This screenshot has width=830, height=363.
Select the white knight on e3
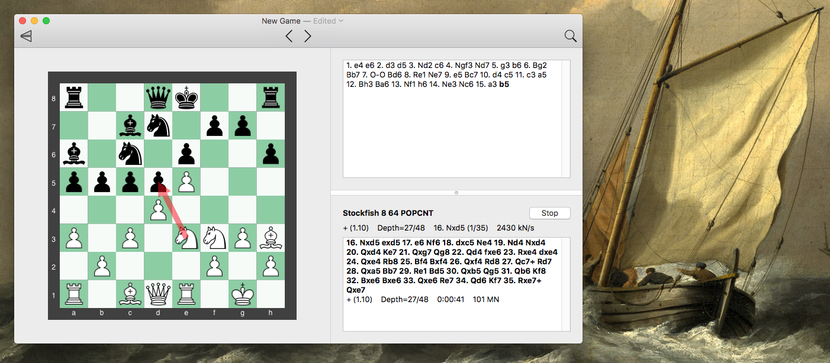point(186,238)
